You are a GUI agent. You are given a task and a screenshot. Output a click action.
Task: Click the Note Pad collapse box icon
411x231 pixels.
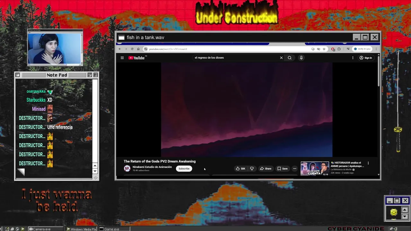[x=90, y=75]
